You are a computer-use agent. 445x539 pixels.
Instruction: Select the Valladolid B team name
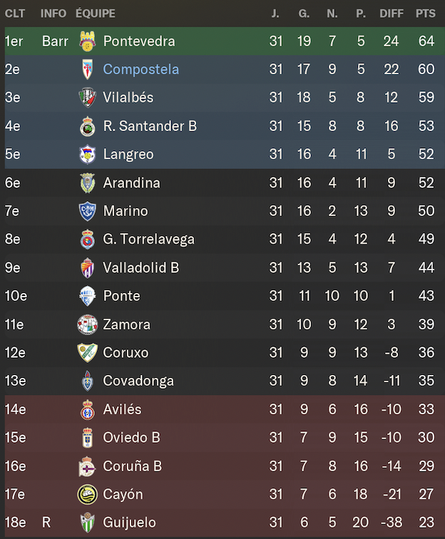click(x=141, y=267)
